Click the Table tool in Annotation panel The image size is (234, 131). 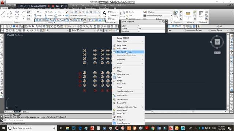point(112,19)
